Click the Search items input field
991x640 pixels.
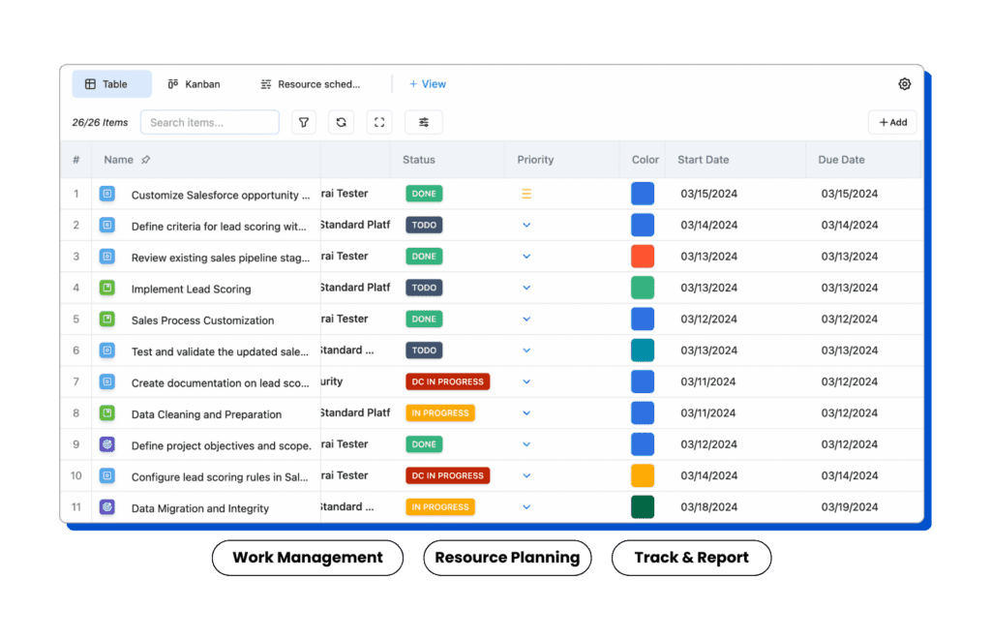[208, 122]
